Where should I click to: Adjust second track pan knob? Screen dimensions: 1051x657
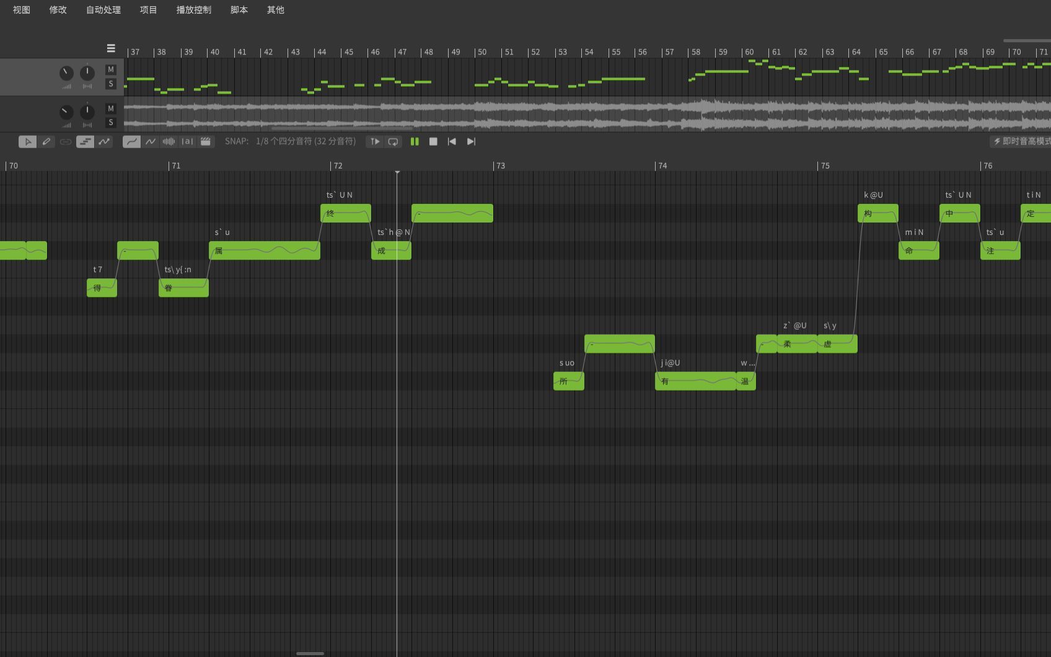click(x=87, y=112)
